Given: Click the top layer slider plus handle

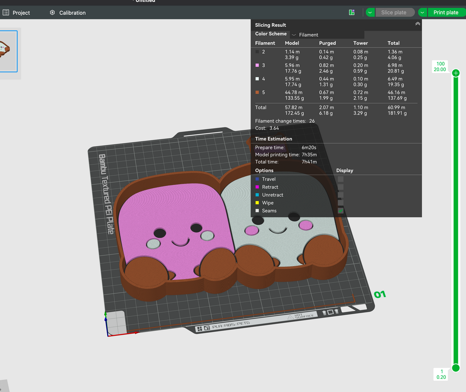Looking at the screenshot, I should click(456, 73).
